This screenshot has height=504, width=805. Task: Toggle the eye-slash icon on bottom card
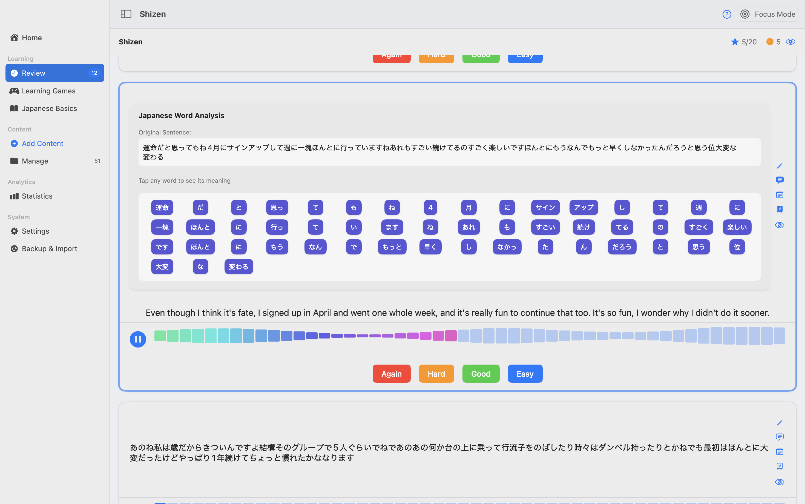pos(779,482)
